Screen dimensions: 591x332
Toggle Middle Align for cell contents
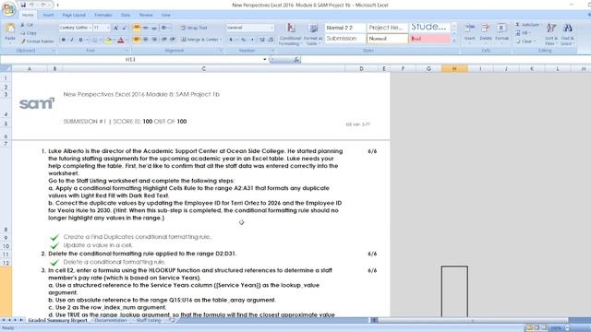coord(146,28)
